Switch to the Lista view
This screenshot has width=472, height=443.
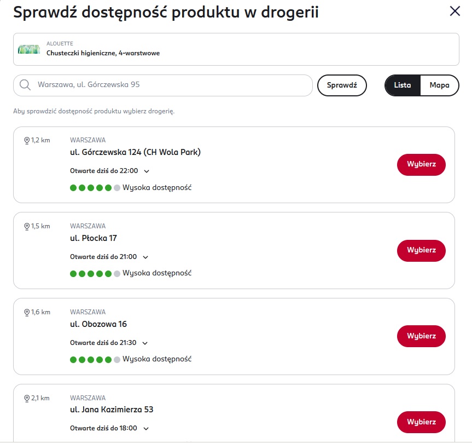pyautogui.click(x=403, y=85)
